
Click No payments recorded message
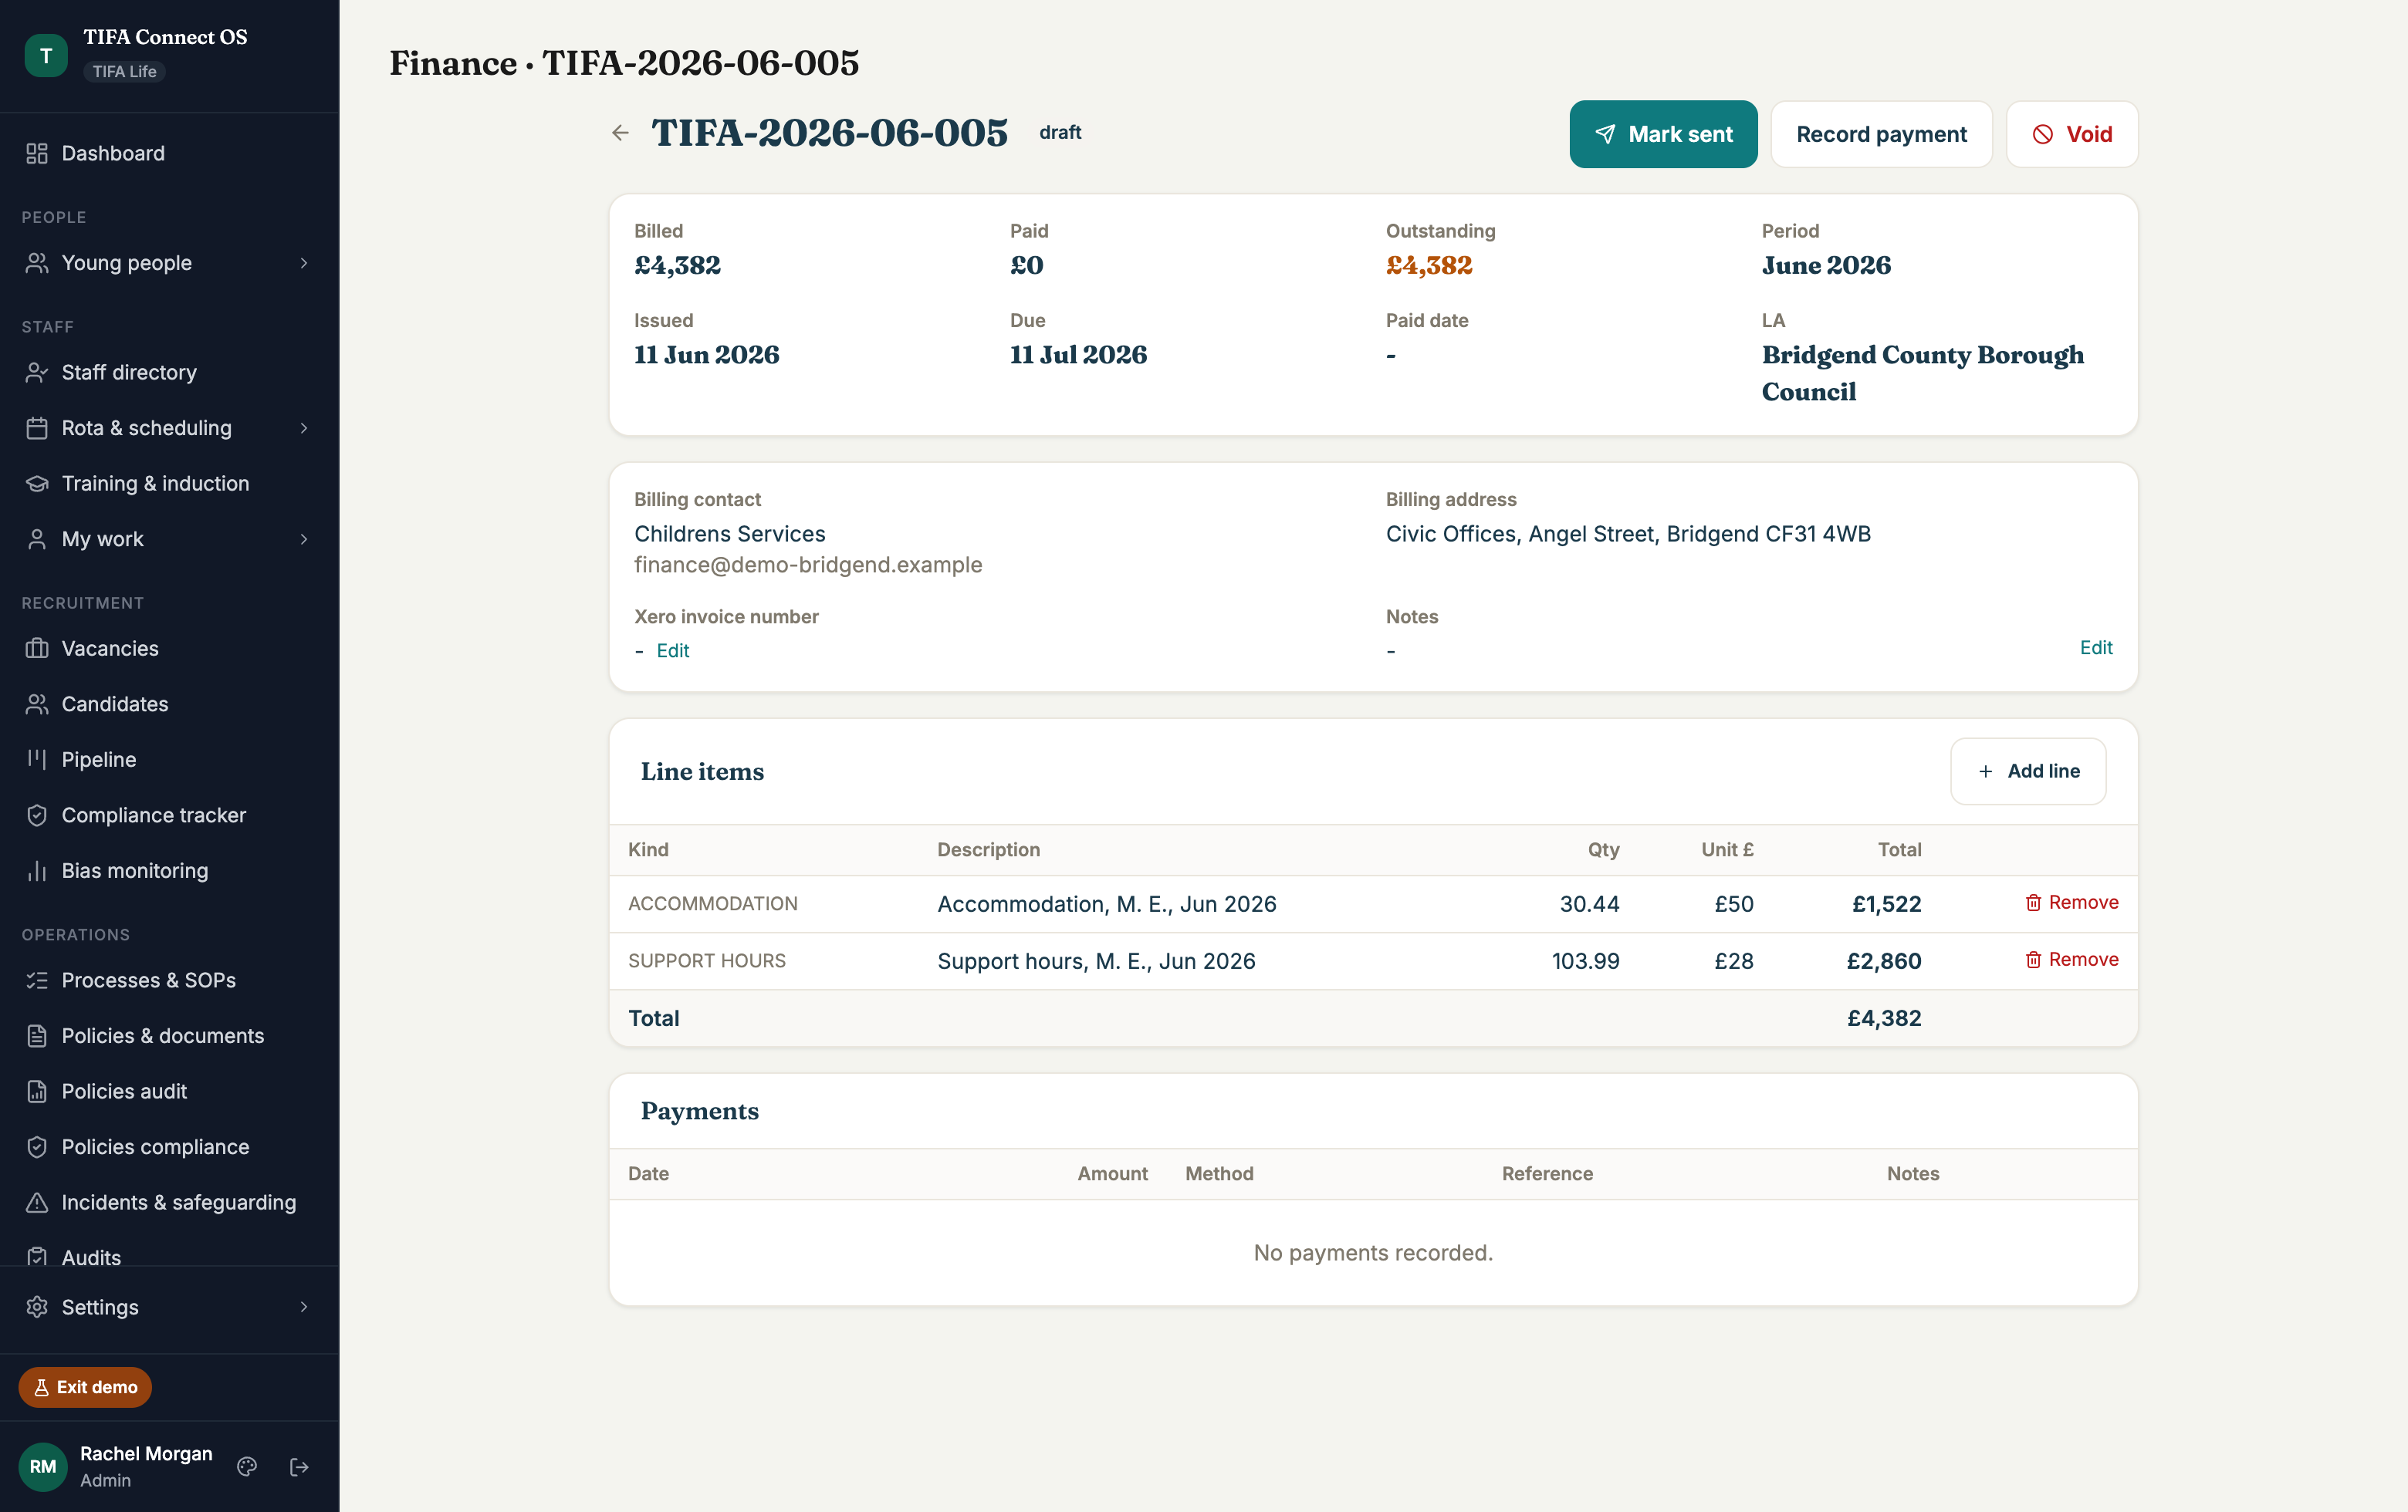1373,1252
